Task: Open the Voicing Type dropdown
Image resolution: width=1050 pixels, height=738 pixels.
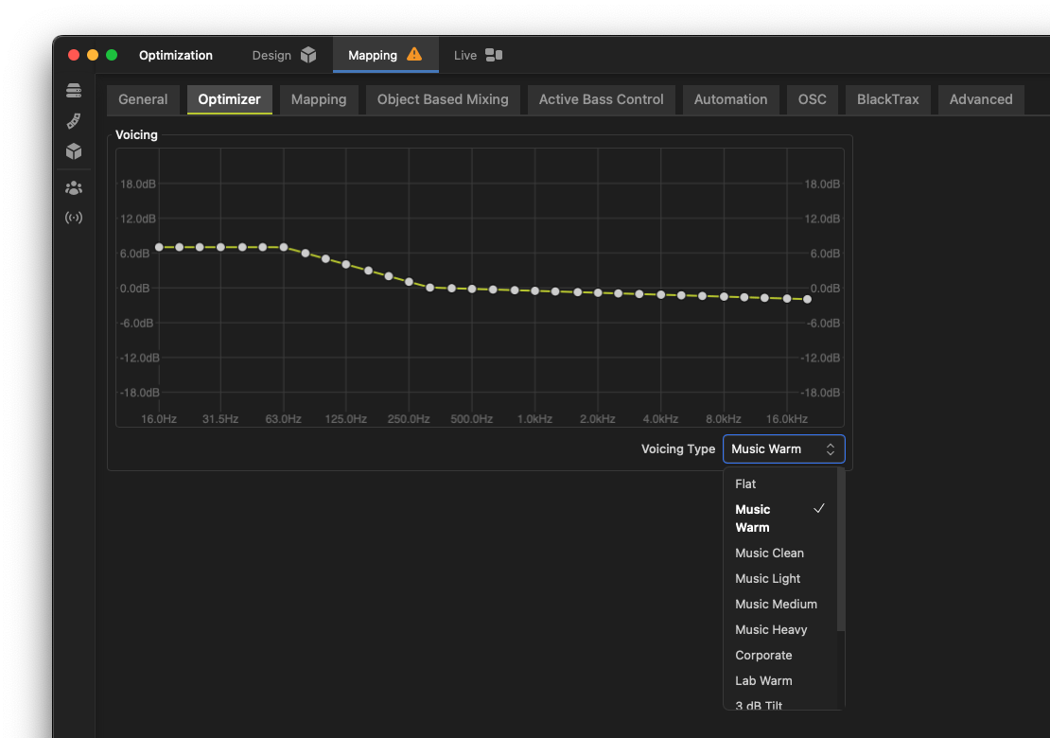Action: click(783, 448)
